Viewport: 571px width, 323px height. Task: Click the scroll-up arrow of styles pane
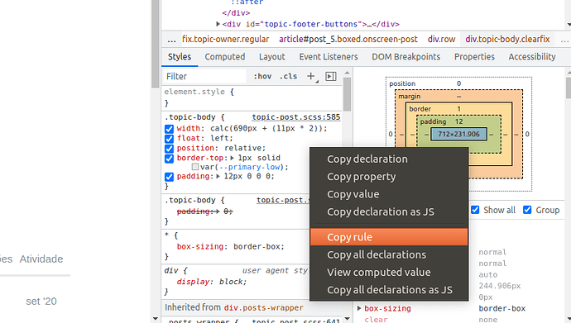click(347, 73)
